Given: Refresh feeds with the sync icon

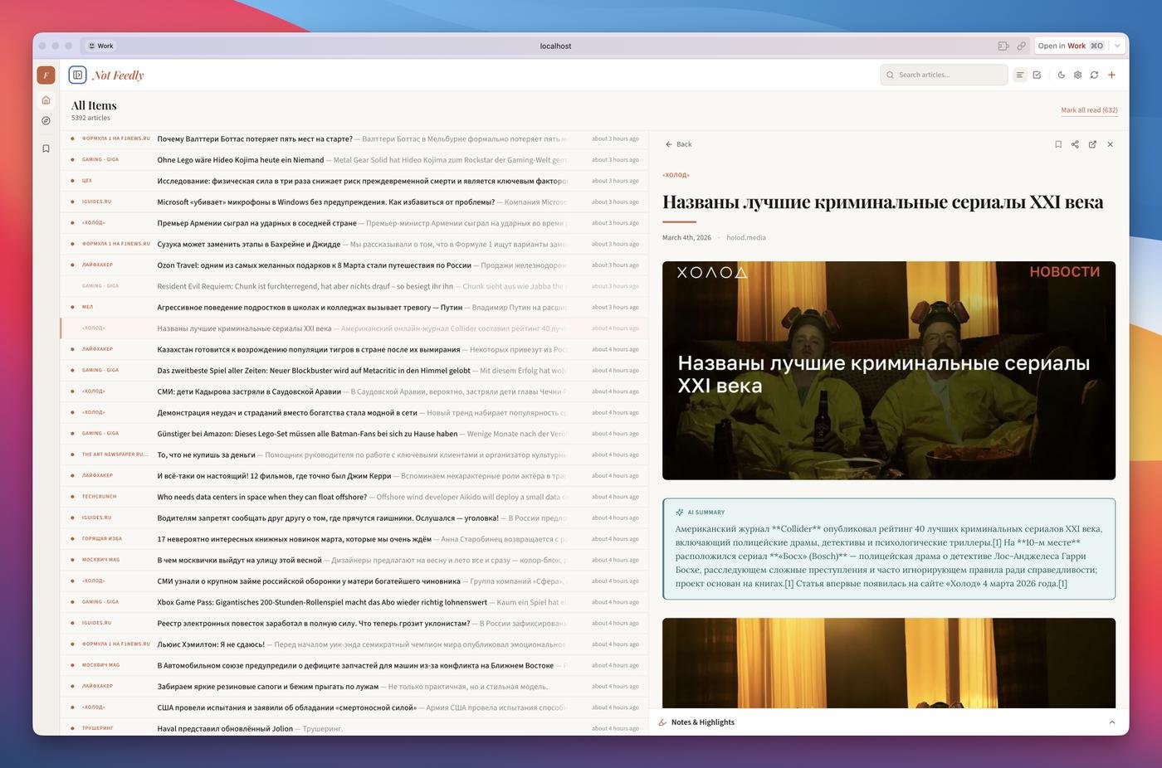Looking at the screenshot, I should 1094,75.
